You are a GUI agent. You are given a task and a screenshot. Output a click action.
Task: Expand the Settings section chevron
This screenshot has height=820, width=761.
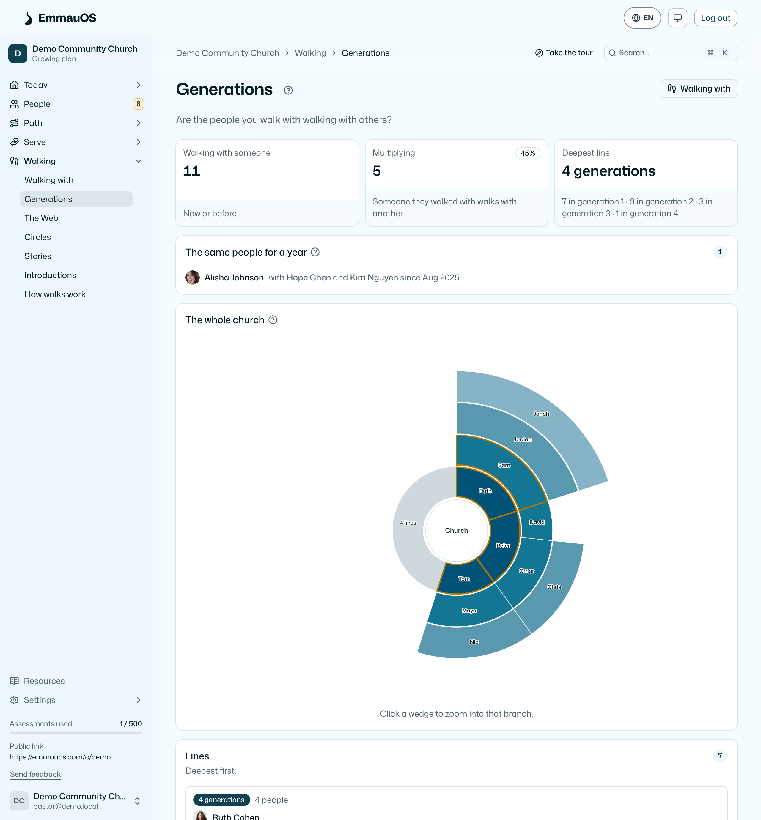coord(138,700)
